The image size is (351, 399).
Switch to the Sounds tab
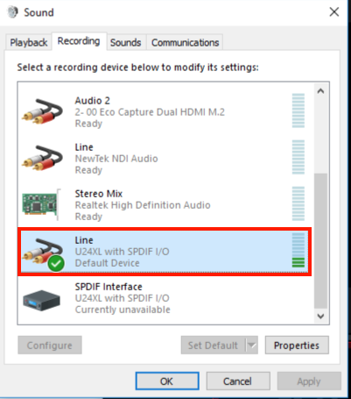point(126,43)
